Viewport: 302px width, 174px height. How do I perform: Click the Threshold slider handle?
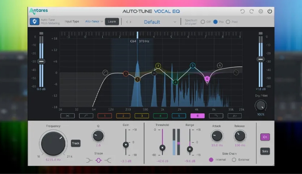point(162,148)
